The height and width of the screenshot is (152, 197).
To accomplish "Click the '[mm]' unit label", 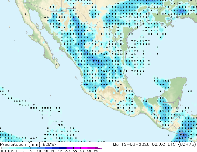I will pyautogui.click(x=34, y=145).
